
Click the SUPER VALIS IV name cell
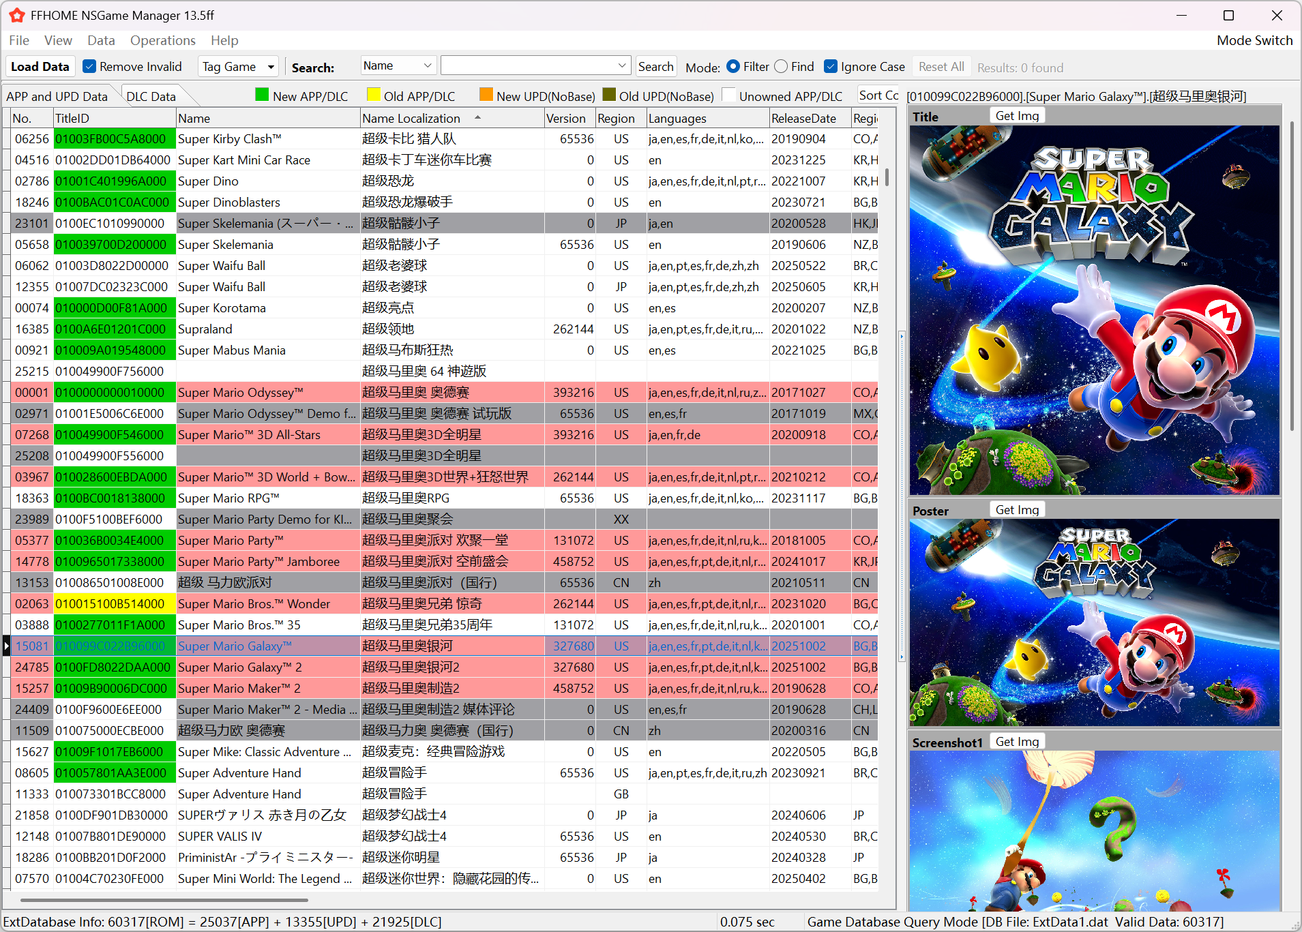coord(268,836)
